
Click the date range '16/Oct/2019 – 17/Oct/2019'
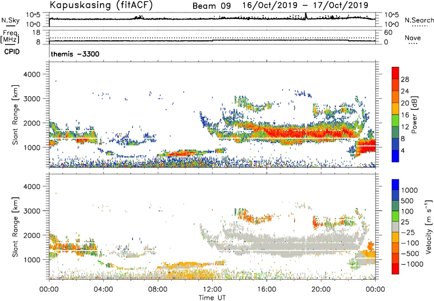(305, 5)
